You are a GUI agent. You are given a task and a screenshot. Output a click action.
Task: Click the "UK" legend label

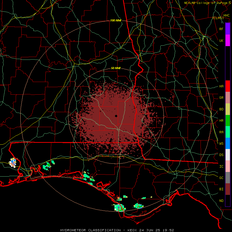coord(221,40)
